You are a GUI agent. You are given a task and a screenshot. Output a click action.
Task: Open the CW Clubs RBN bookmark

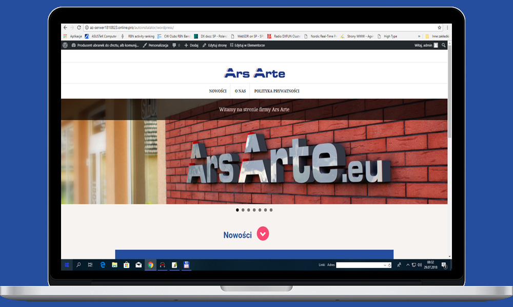tap(174, 36)
